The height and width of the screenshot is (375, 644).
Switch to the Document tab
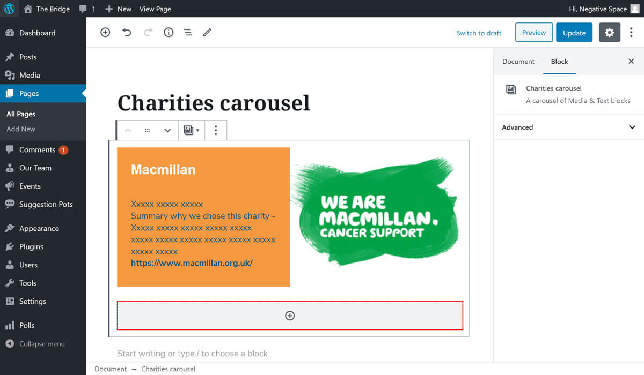[x=518, y=62]
